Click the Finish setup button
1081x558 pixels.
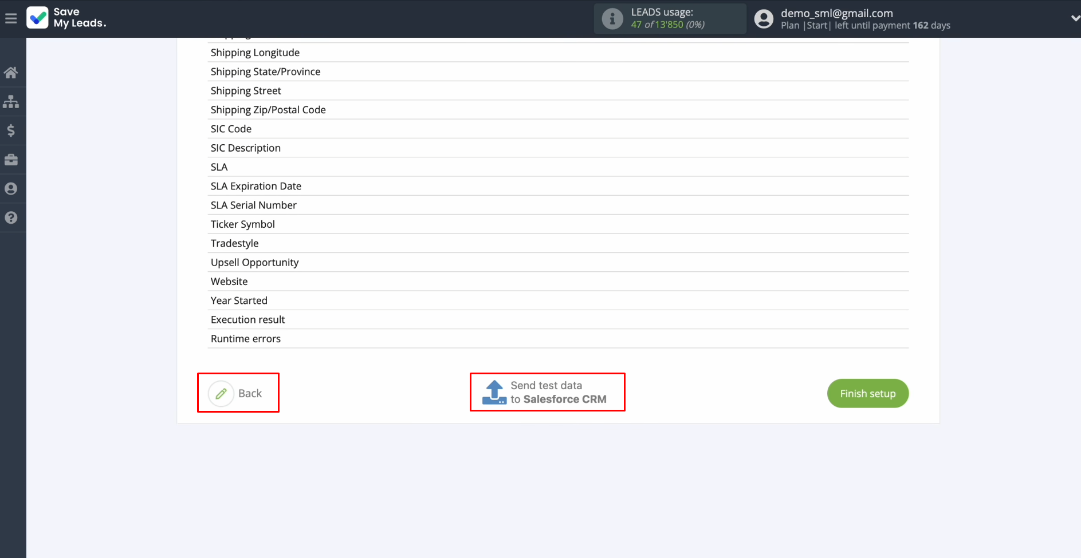(x=868, y=394)
